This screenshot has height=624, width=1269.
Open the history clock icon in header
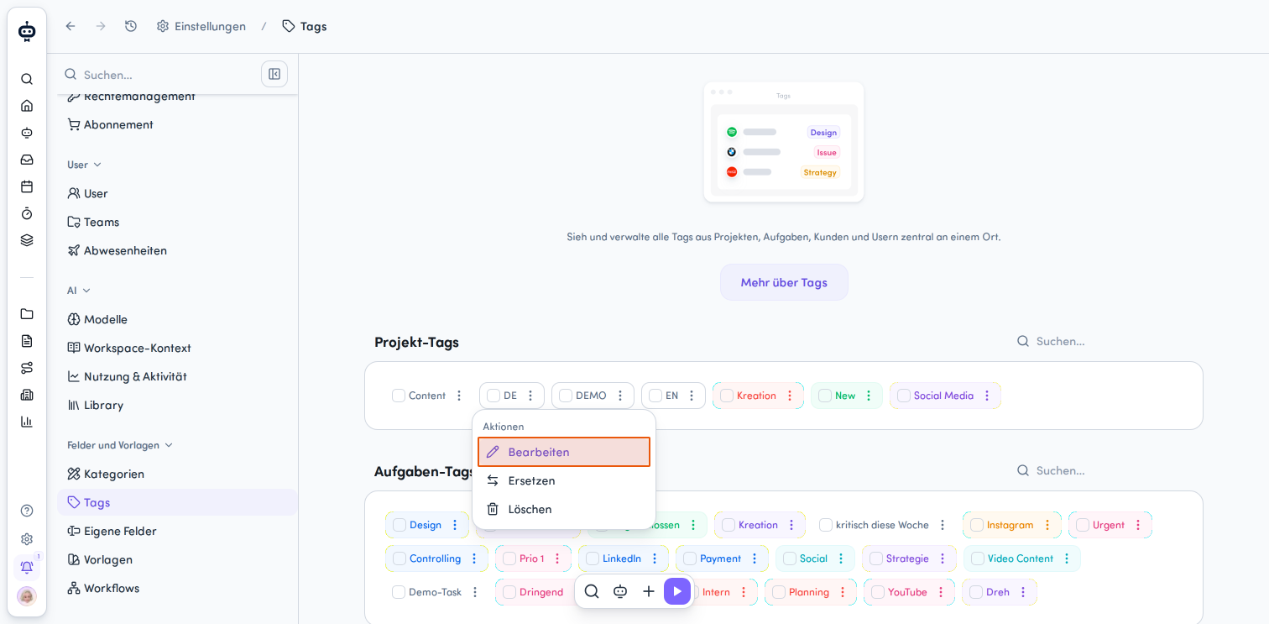[x=131, y=26]
